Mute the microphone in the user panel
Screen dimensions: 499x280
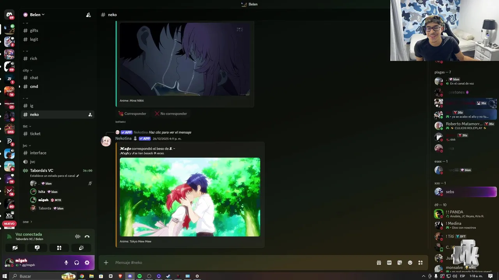click(66, 262)
